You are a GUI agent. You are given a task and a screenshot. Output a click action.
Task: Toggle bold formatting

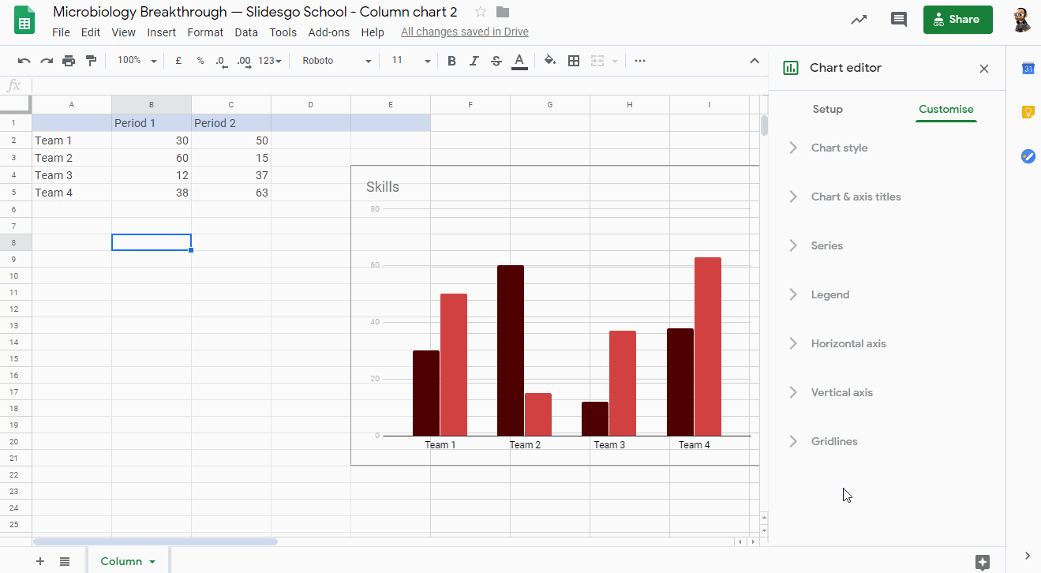(451, 61)
